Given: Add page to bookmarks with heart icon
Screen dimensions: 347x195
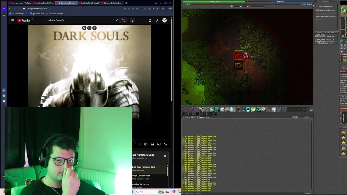Looking at the screenshot, I should [x=145, y=8].
